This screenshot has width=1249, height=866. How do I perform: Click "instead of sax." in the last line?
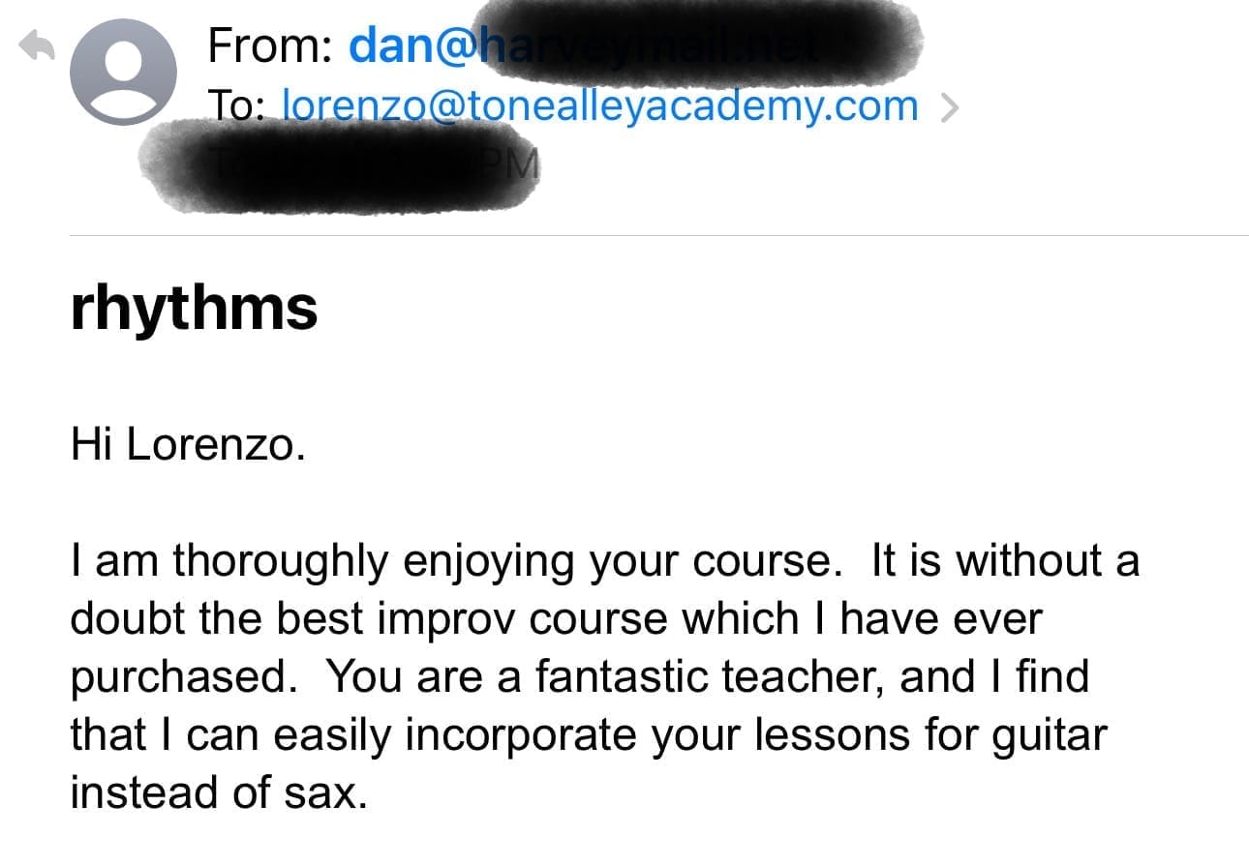(219, 793)
